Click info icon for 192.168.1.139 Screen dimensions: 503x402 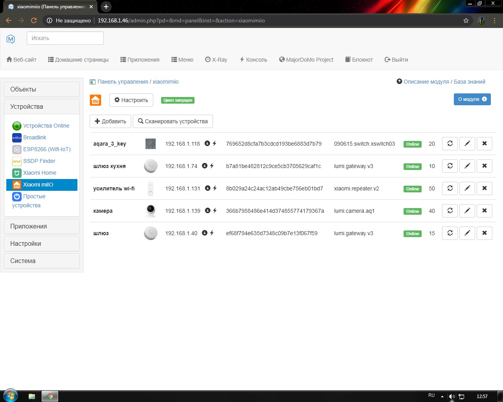coord(208,210)
